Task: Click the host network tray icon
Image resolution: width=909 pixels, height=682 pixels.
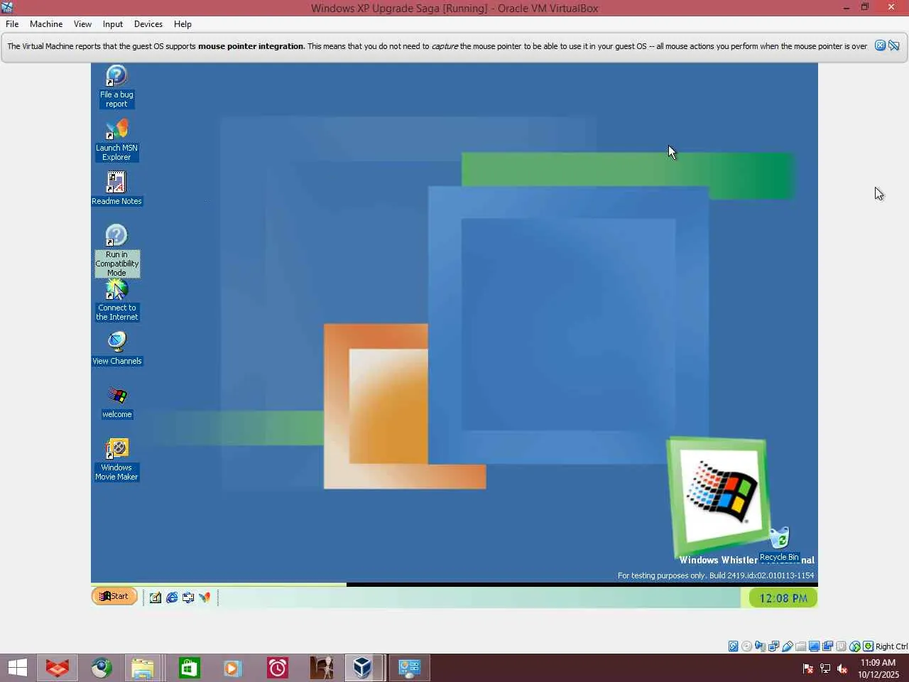Action: click(x=825, y=668)
